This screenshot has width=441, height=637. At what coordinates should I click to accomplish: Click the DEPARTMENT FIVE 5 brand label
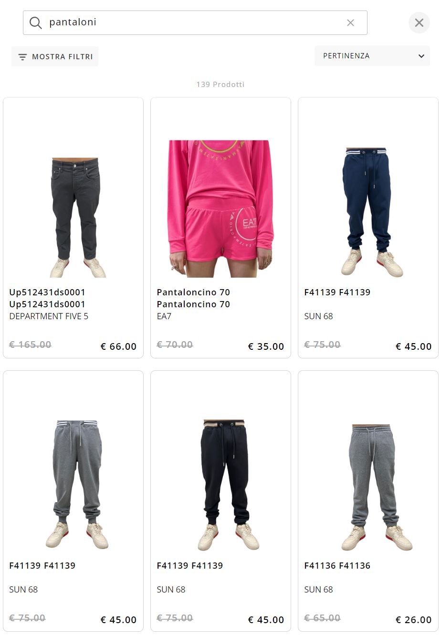click(x=49, y=316)
